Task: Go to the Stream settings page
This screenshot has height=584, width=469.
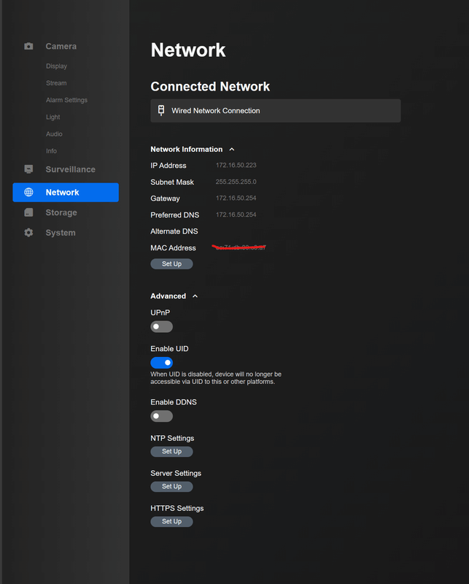Action: pyautogui.click(x=56, y=83)
